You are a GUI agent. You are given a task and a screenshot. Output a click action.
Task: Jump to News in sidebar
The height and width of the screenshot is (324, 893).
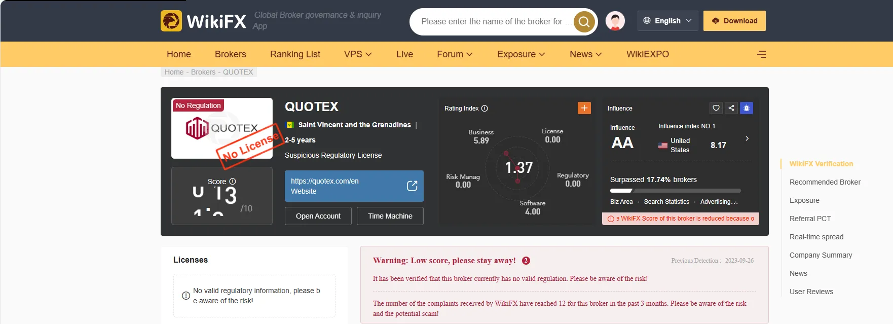(798, 273)
